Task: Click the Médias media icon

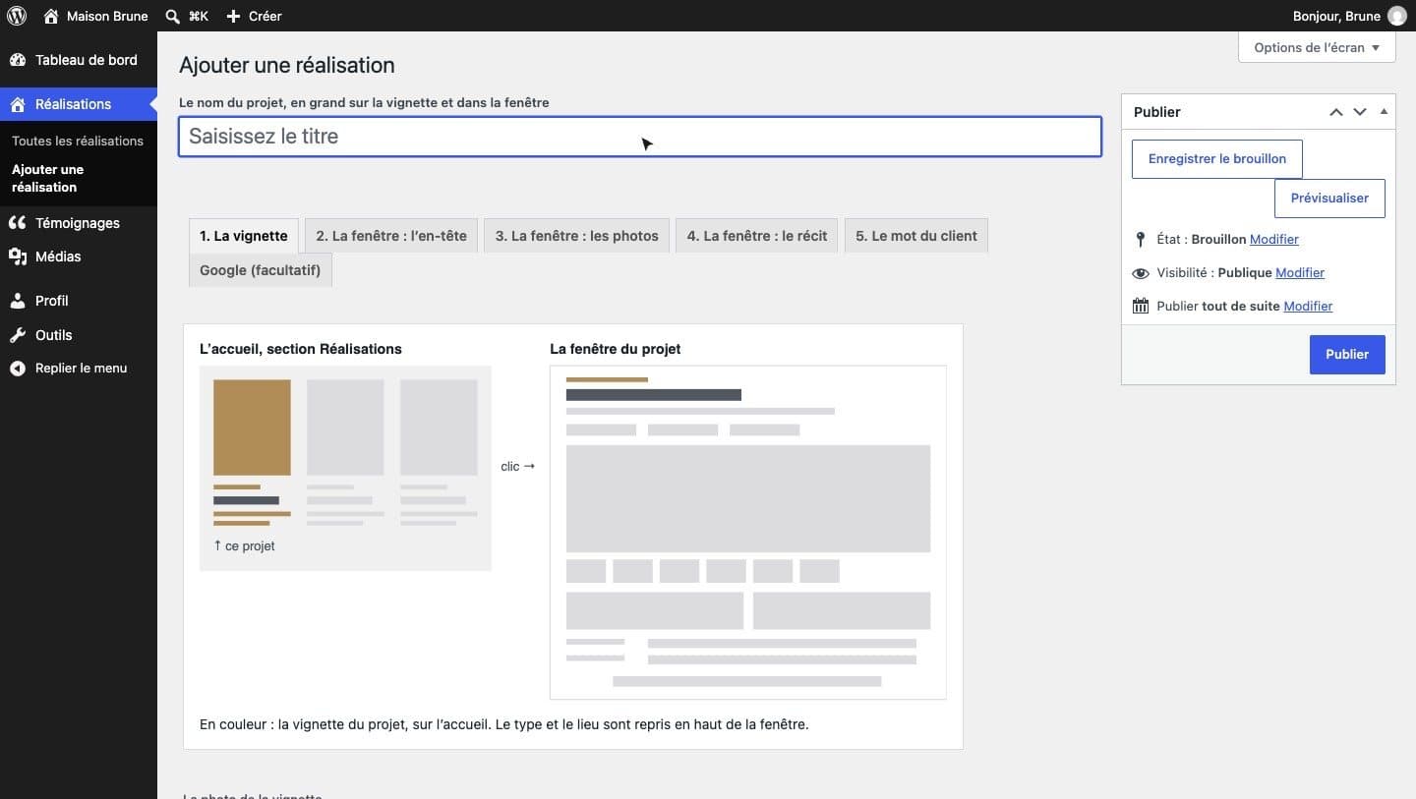Action: coord(18,257)
